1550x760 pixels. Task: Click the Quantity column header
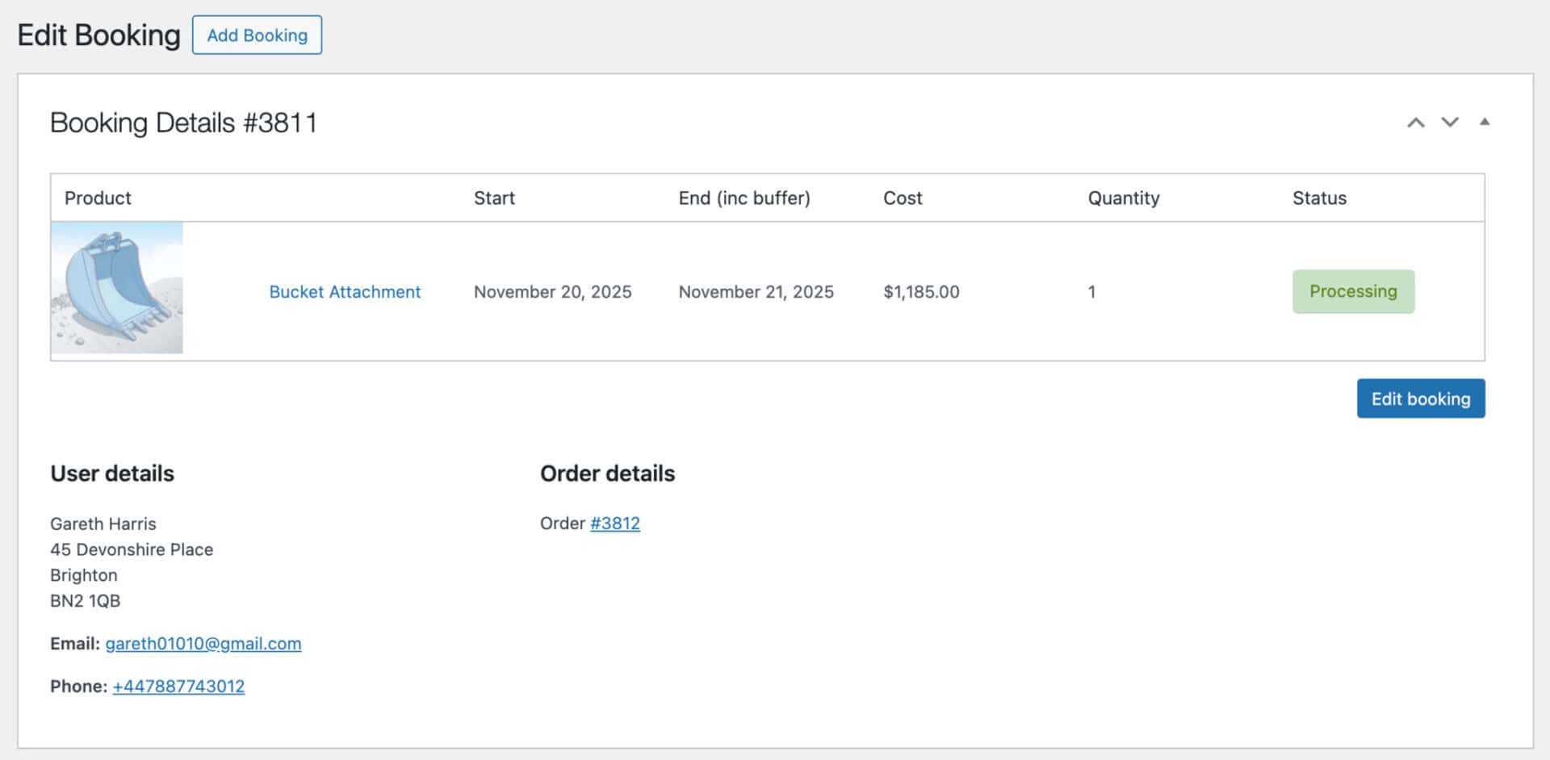(1124, 198)
